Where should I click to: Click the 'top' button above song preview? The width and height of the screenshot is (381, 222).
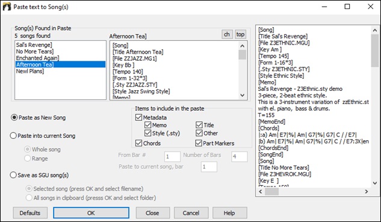240,34
